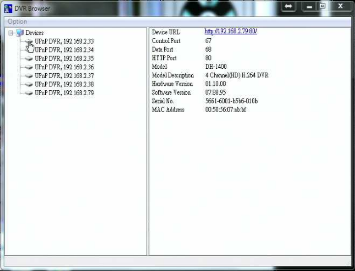Select the Devices root label

click(34, 33)
